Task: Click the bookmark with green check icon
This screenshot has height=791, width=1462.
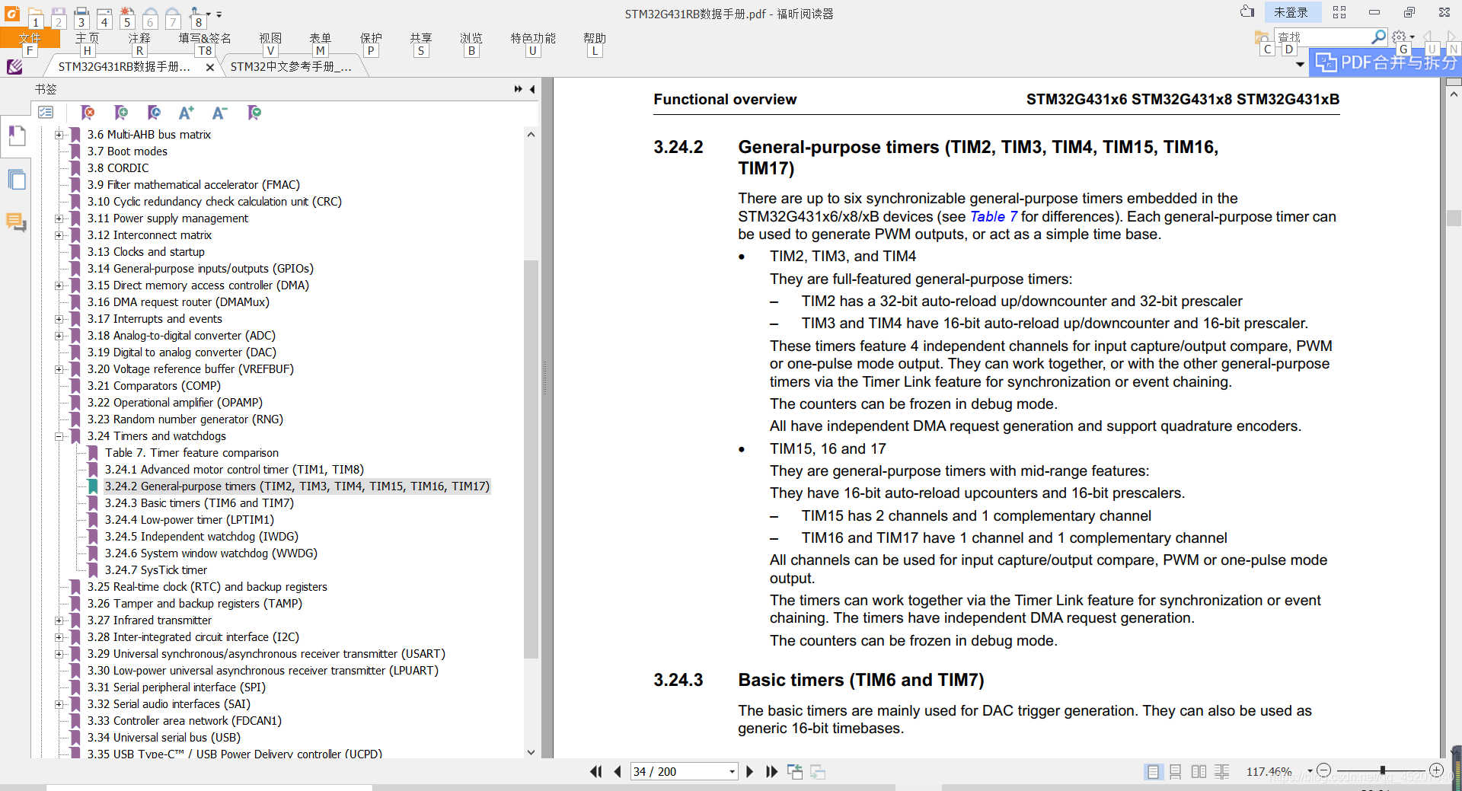Action: click(254, 113)
